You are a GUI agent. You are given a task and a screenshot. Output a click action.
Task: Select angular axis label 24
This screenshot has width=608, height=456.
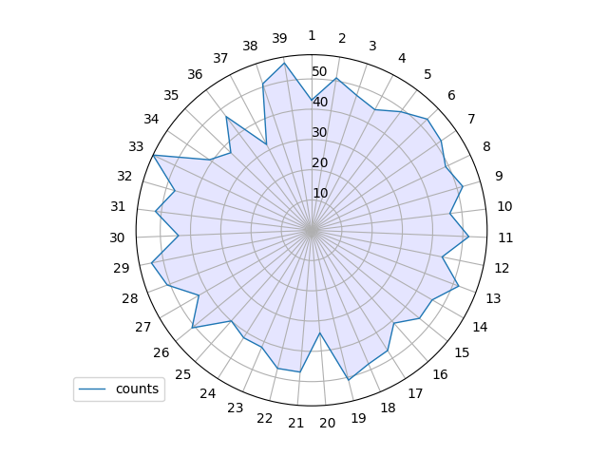pos(208,393)
